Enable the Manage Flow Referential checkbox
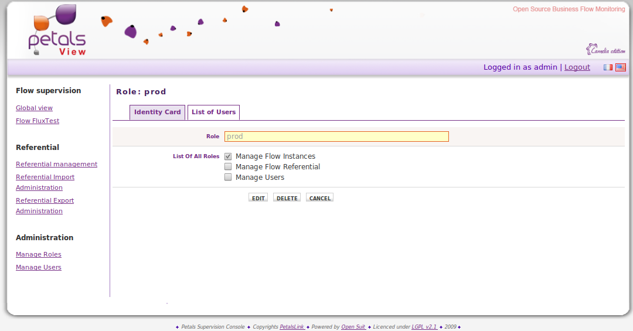The width and height of the screenshot is (633, 331). tap(228, 167)
